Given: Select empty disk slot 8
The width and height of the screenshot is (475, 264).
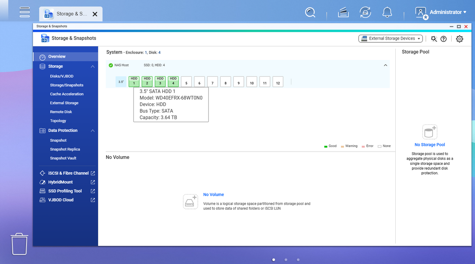Looking at the screenshot, I should click(x=225, y=81).
